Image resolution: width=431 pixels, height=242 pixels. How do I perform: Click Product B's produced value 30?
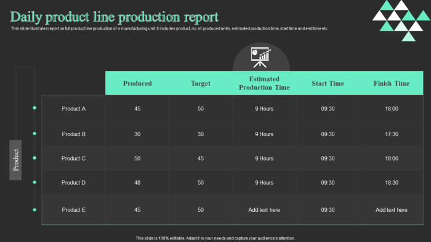pos(137,134)
